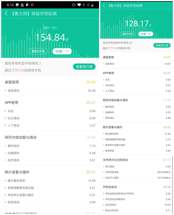
Task: Tap the 上下滑动 row scoring 3.27
Action: point(50,125)
